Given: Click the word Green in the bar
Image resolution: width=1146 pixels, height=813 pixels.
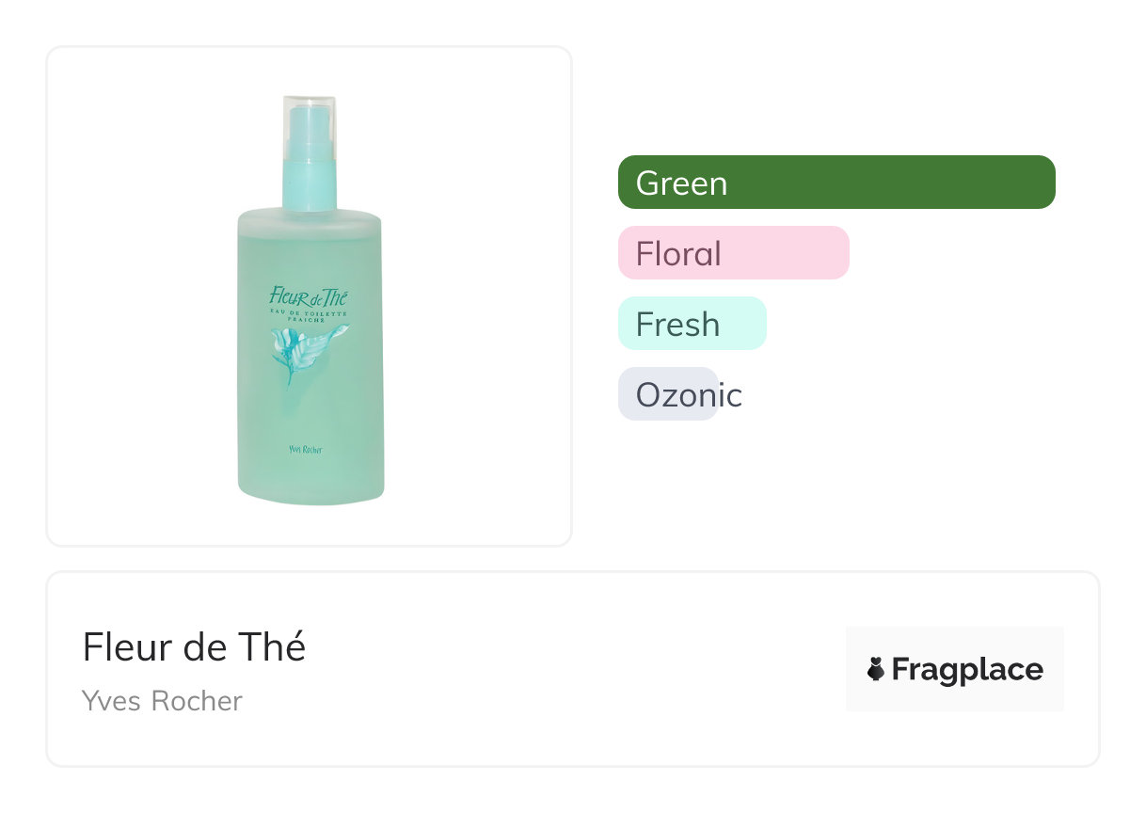Looking at the screenshot, I should point(681,183).
